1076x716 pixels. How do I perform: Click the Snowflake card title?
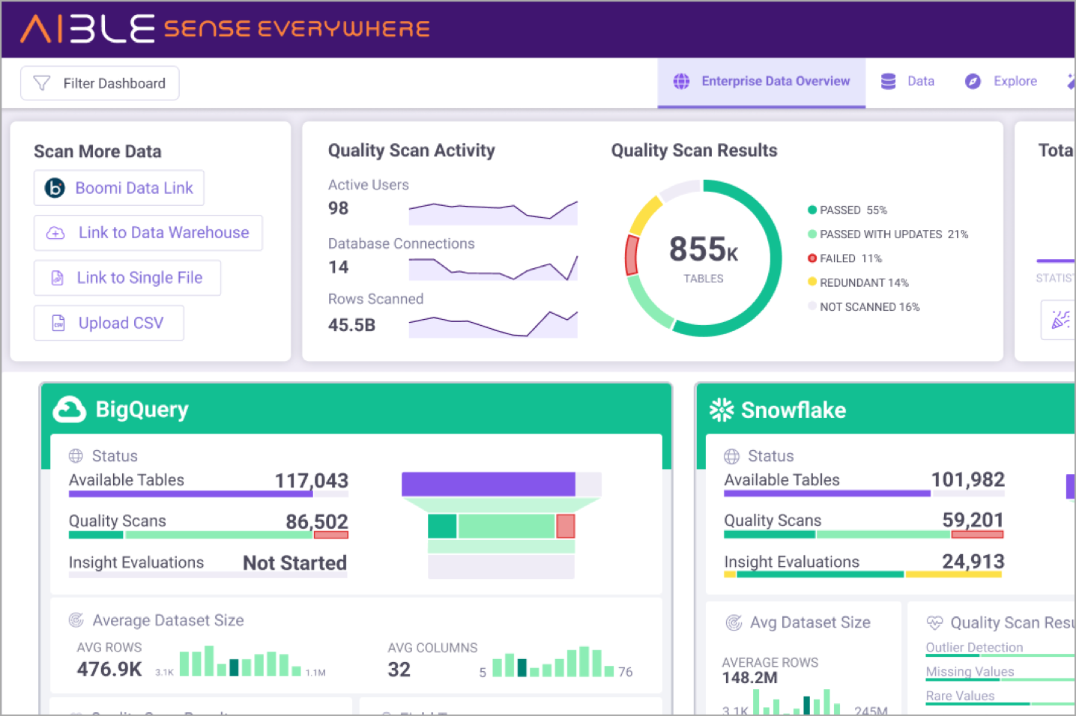(794, 410)
